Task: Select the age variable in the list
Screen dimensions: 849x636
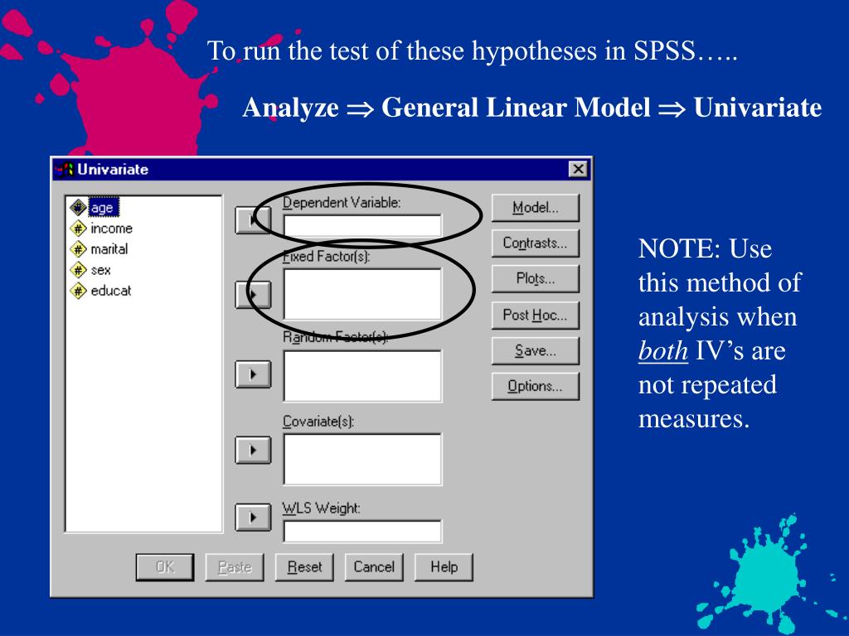Action: [103, 208]
